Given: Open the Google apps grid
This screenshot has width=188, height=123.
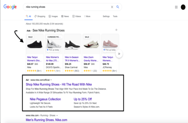Looking at the screenshot, I should click(176, 7).
